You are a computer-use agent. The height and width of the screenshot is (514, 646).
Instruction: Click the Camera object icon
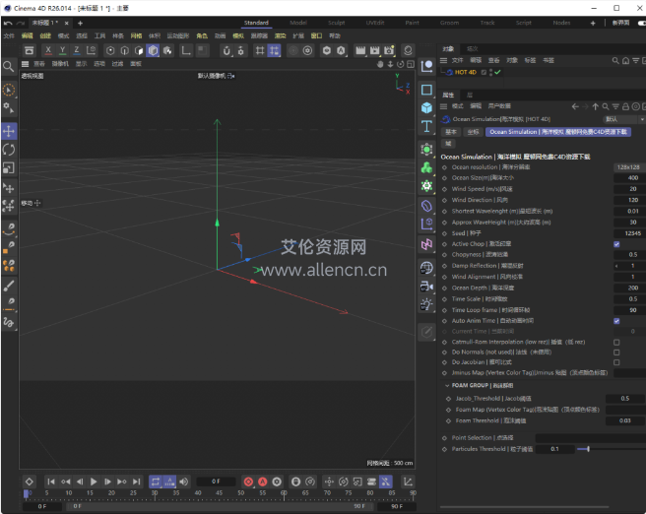pos(426,287)
